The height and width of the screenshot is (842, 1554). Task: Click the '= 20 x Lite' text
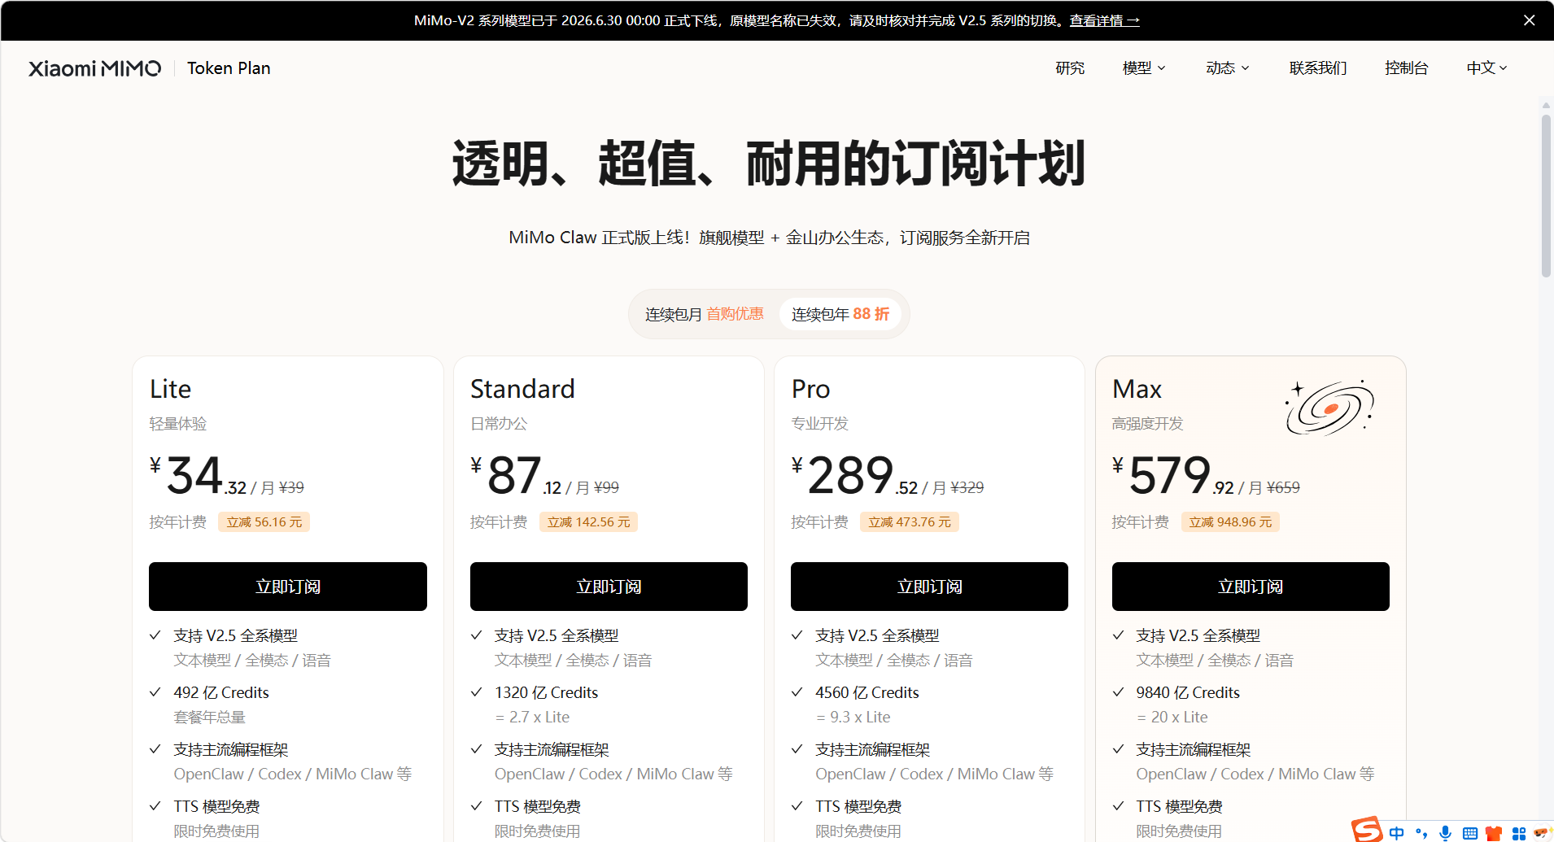(1172, 717)
